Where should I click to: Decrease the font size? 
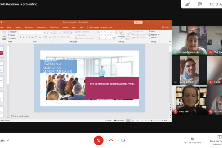48,33
